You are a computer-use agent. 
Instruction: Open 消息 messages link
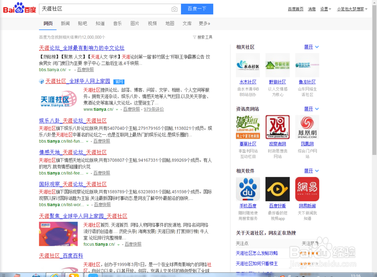(312, 9)
